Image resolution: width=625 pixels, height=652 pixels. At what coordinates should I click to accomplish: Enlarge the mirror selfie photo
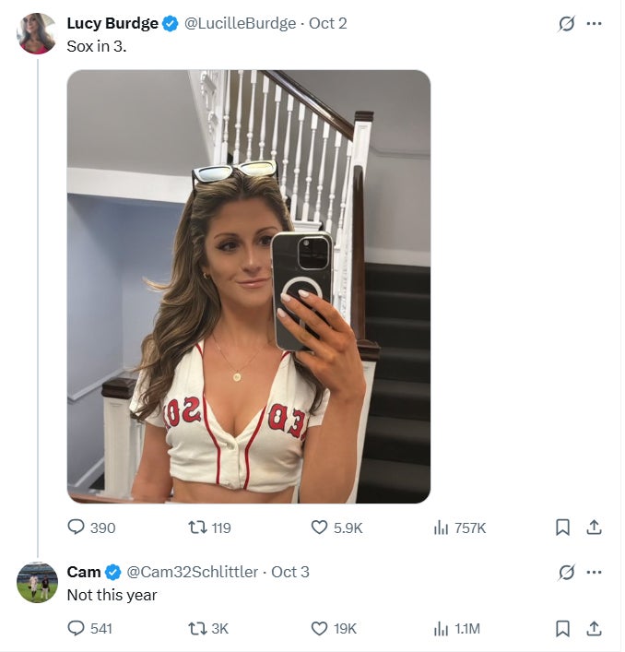(x=249, y=287)
